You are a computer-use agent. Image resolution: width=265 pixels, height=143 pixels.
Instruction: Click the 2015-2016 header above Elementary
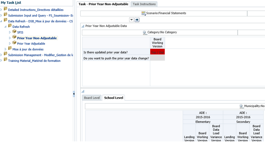(203, 117)
